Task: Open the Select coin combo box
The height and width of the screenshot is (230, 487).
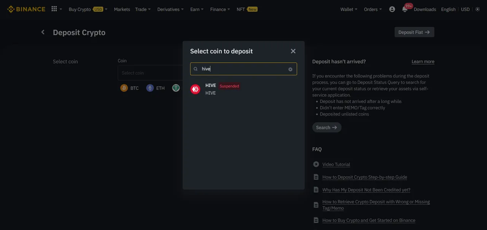Action: (x=150, y=73)
